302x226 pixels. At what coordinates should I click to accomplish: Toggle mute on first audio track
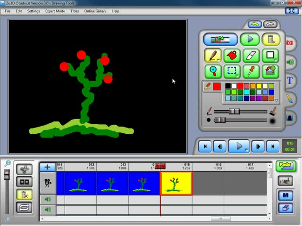coord(48,200)
